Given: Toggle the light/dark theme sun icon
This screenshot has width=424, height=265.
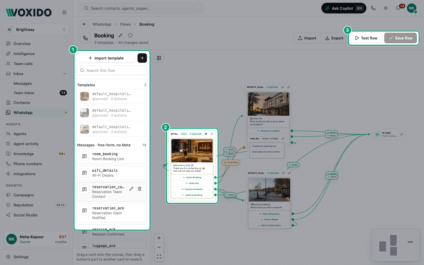Looking at the screenshot, I should pos(386,8).
